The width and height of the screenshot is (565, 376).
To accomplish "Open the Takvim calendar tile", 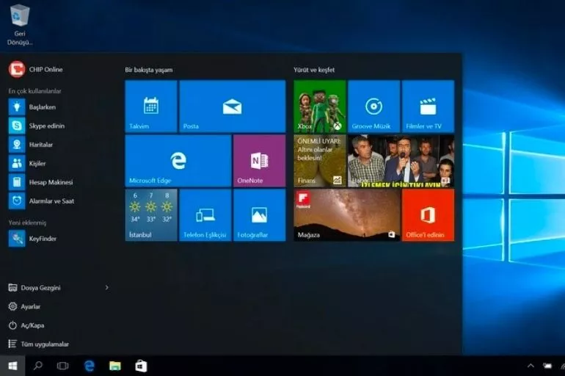I will coord(150,106).
